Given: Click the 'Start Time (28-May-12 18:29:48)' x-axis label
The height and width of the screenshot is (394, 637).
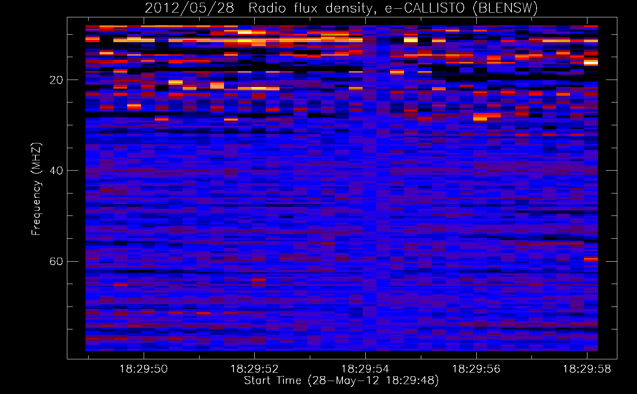Looking at the screenshot, I should 341,381.
